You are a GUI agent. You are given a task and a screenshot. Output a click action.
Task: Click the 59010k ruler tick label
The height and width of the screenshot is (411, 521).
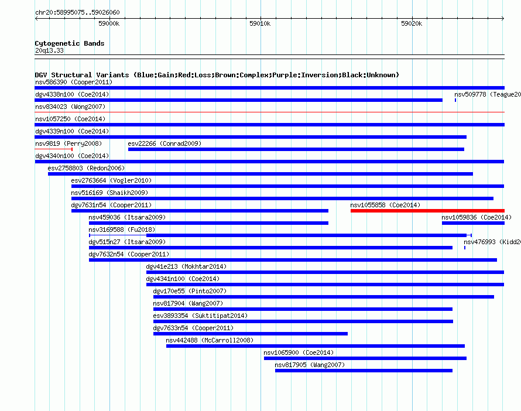pyautogui.click(x=260, y=23)
